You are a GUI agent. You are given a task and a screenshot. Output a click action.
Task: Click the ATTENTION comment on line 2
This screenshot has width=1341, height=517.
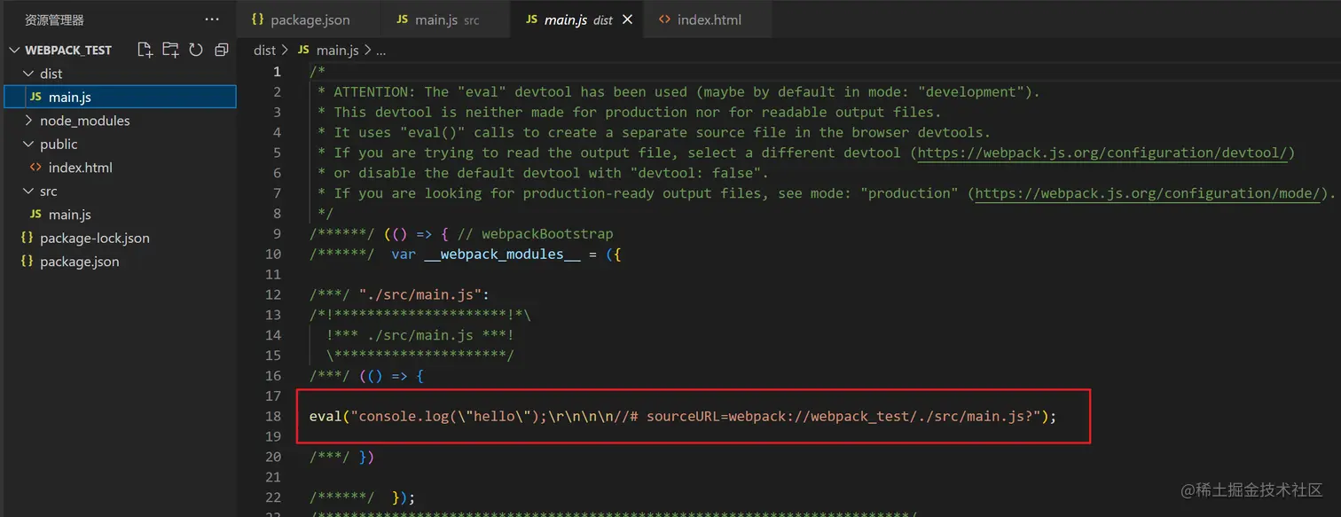tap(678, 91)
